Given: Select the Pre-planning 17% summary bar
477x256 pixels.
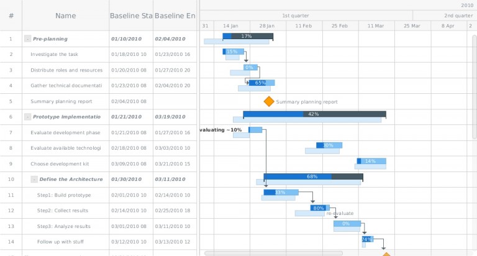Looking at the screenshot, I should 248,36.
